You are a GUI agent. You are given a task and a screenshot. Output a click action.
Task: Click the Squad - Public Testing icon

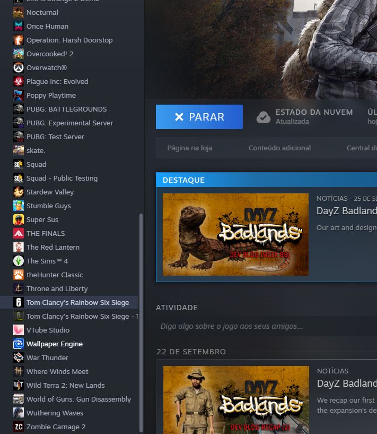[19, 178]
